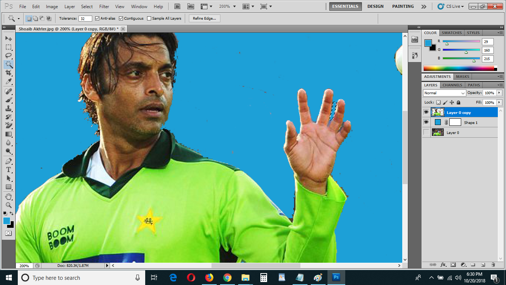
Task: Open Mini Bridge from the Mb icon
Action: click(x=191, y=6)
